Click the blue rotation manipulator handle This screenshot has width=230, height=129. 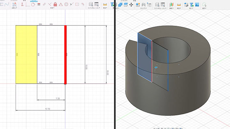[156, 68]
